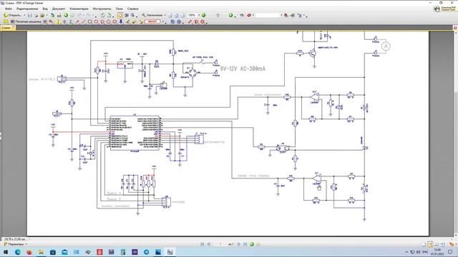Expand the DRAFT stamp dropdown arrow

click(163, 21)
